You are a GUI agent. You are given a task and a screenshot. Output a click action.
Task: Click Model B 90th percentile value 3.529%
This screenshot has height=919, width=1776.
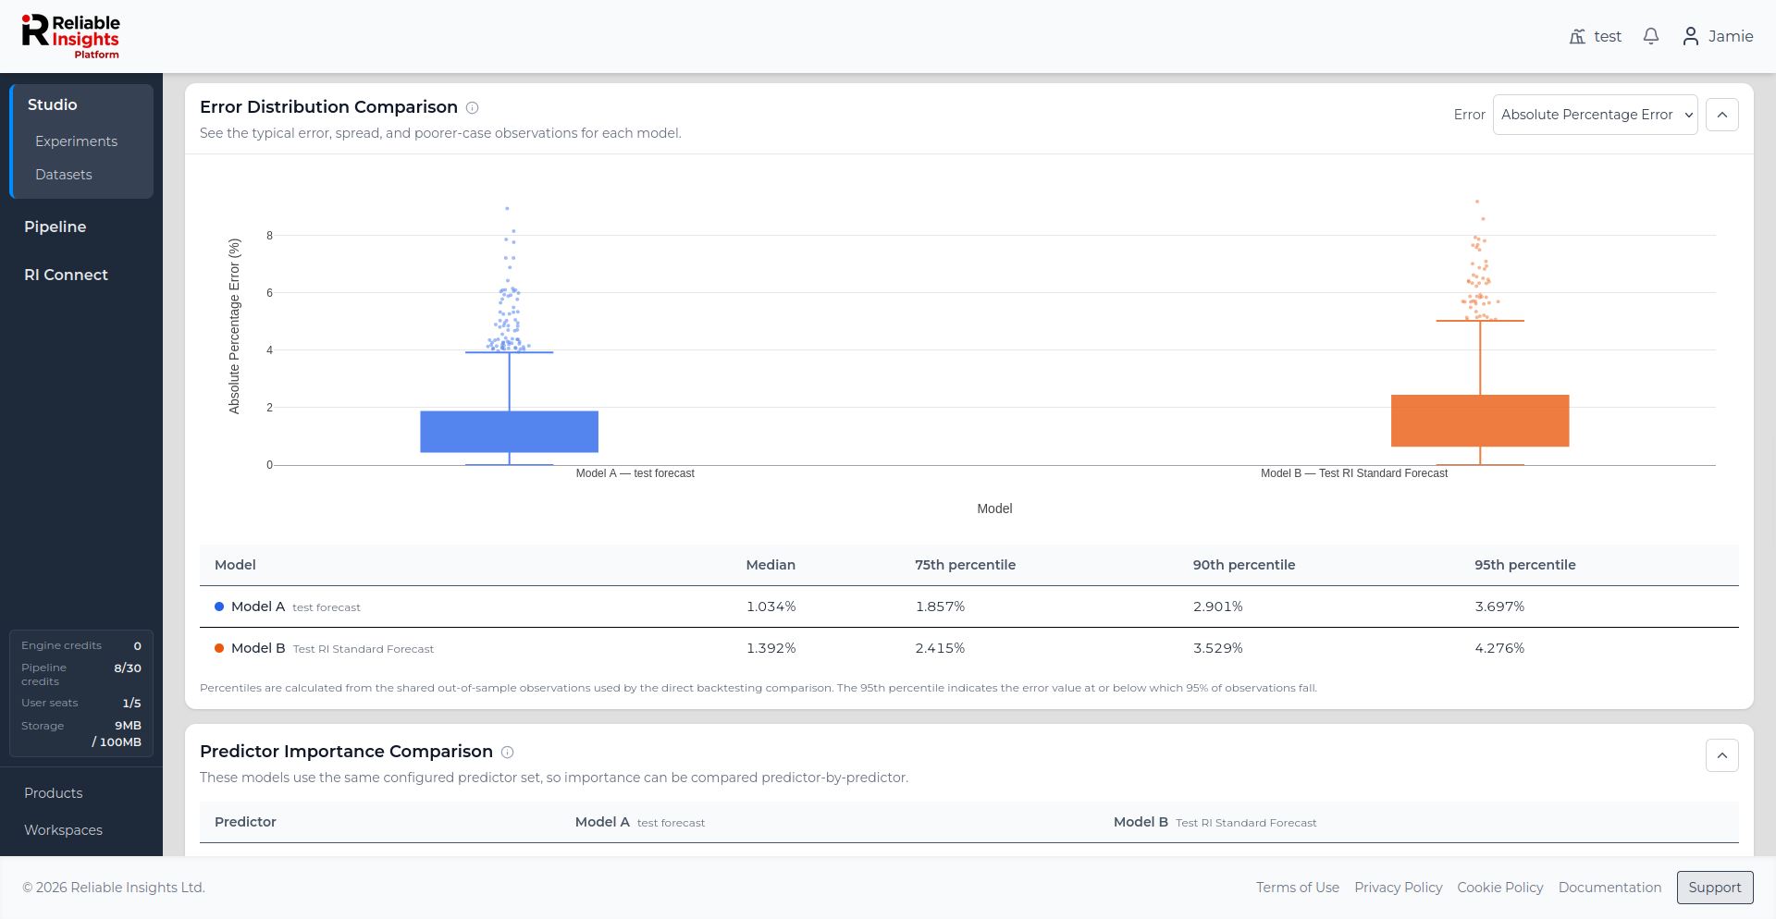1218,648
